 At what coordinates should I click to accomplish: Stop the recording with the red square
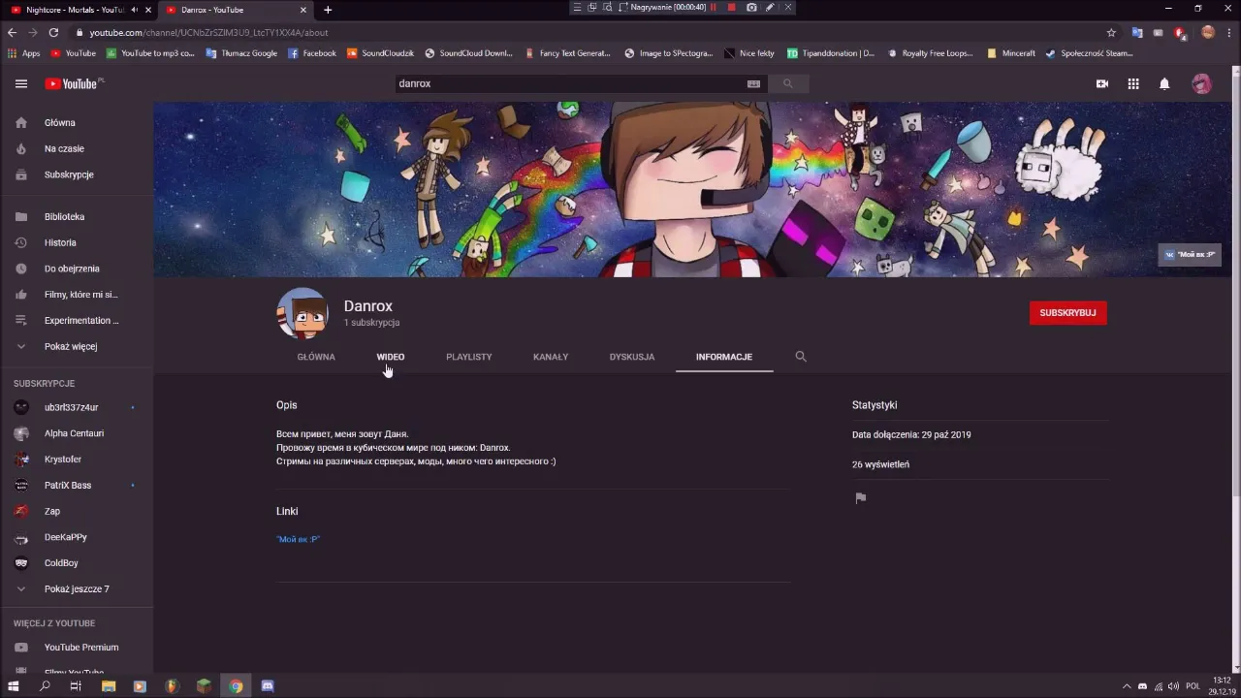click(731, 7)
